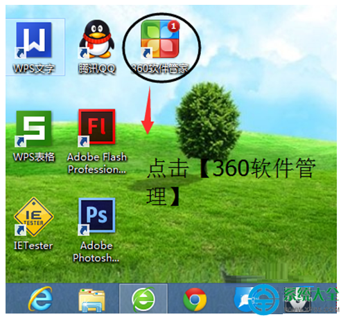341x317 pixels.
Task: Click the IETester label text
Action: pos(33,246)
